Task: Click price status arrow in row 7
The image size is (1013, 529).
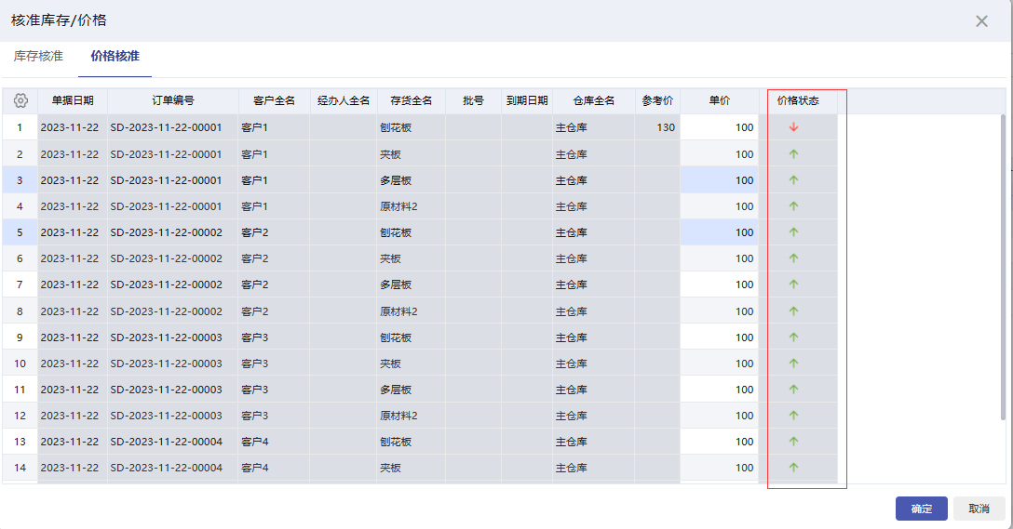Action: tap(794, 284)
